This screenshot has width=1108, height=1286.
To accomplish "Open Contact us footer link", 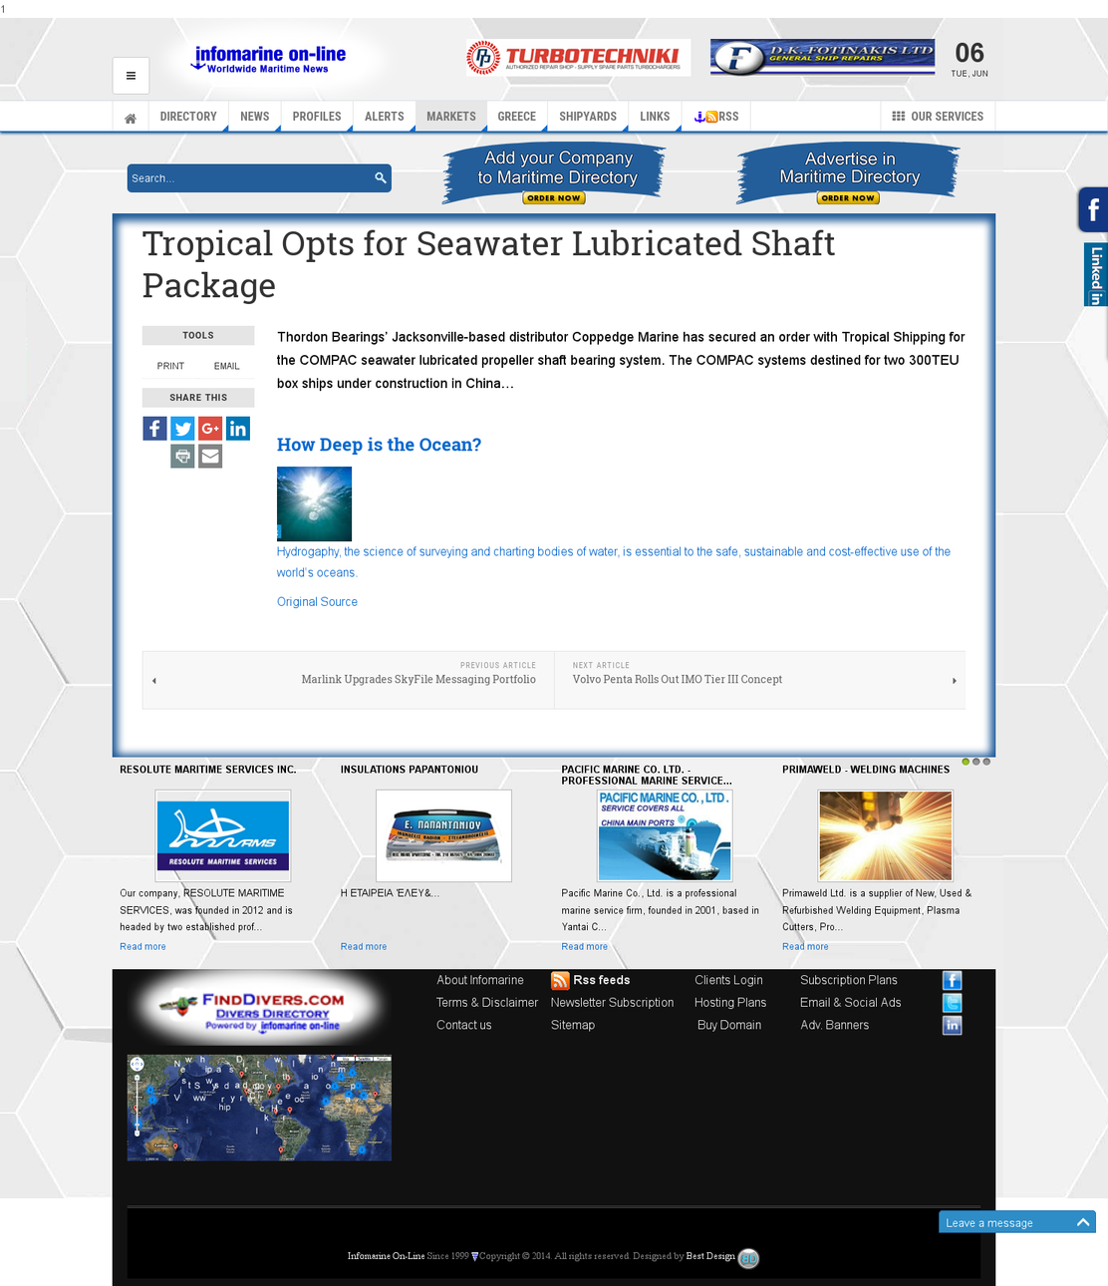I will (x=463, y=1025).
